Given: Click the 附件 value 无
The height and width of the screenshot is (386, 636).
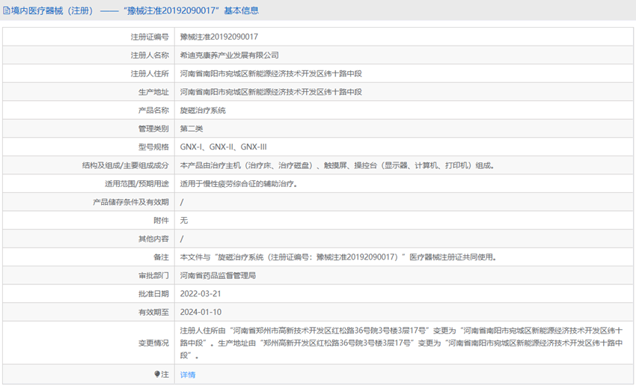Looking at the screenshot, I should coord(184,220).
